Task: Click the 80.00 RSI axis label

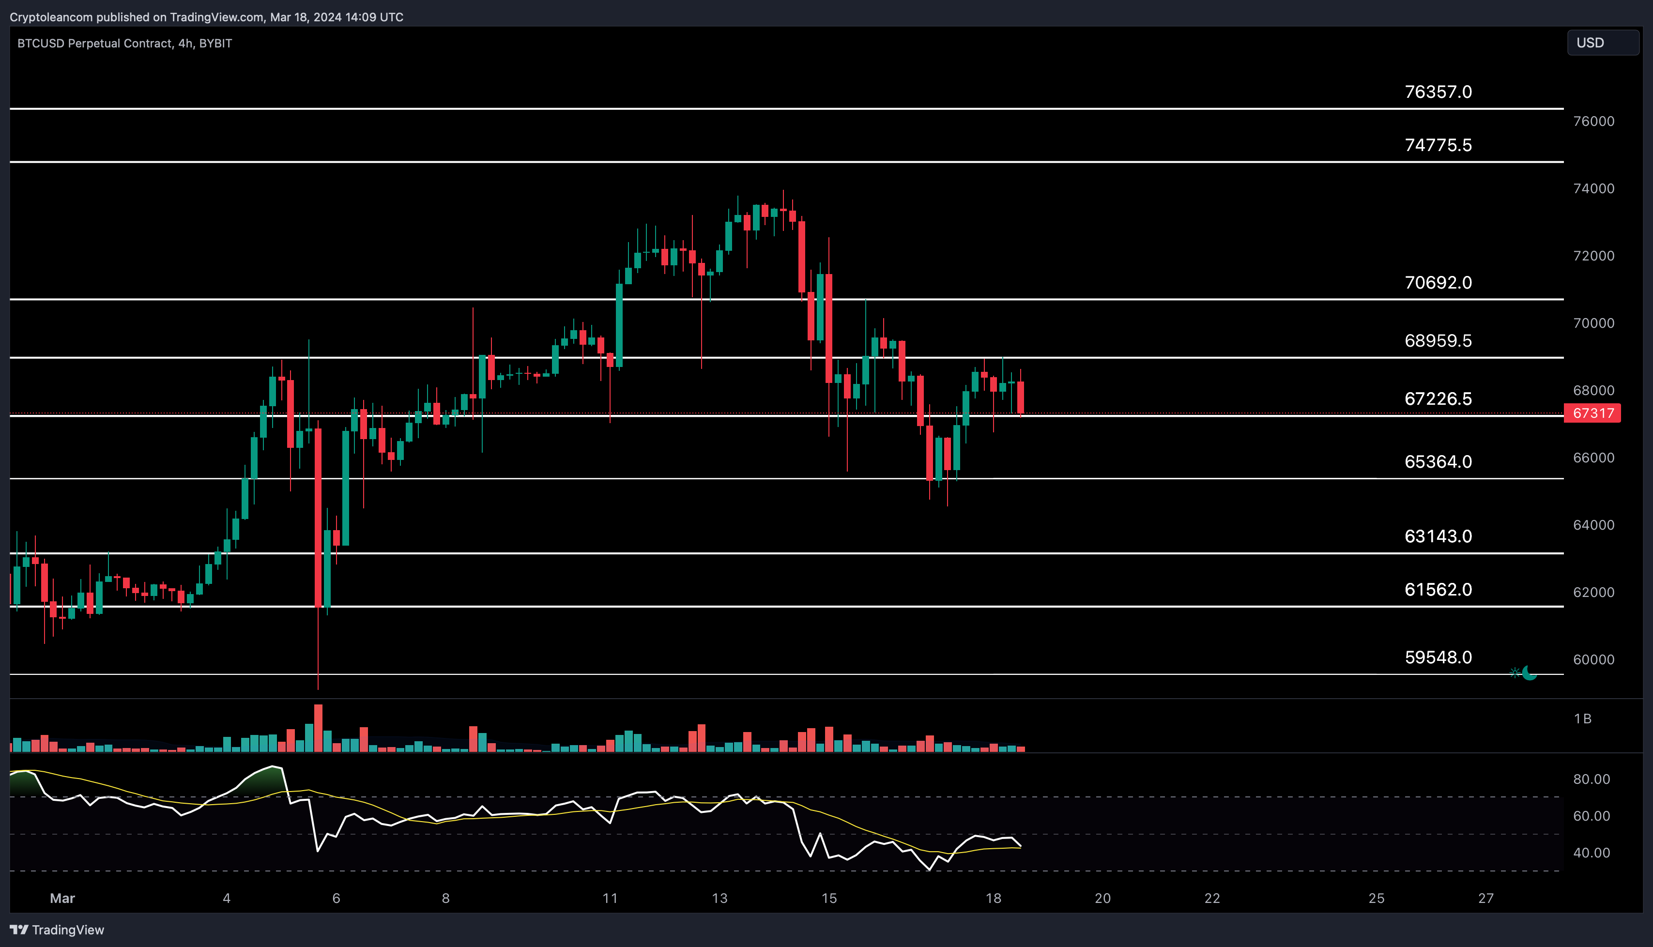Action: click(1591, 779)
